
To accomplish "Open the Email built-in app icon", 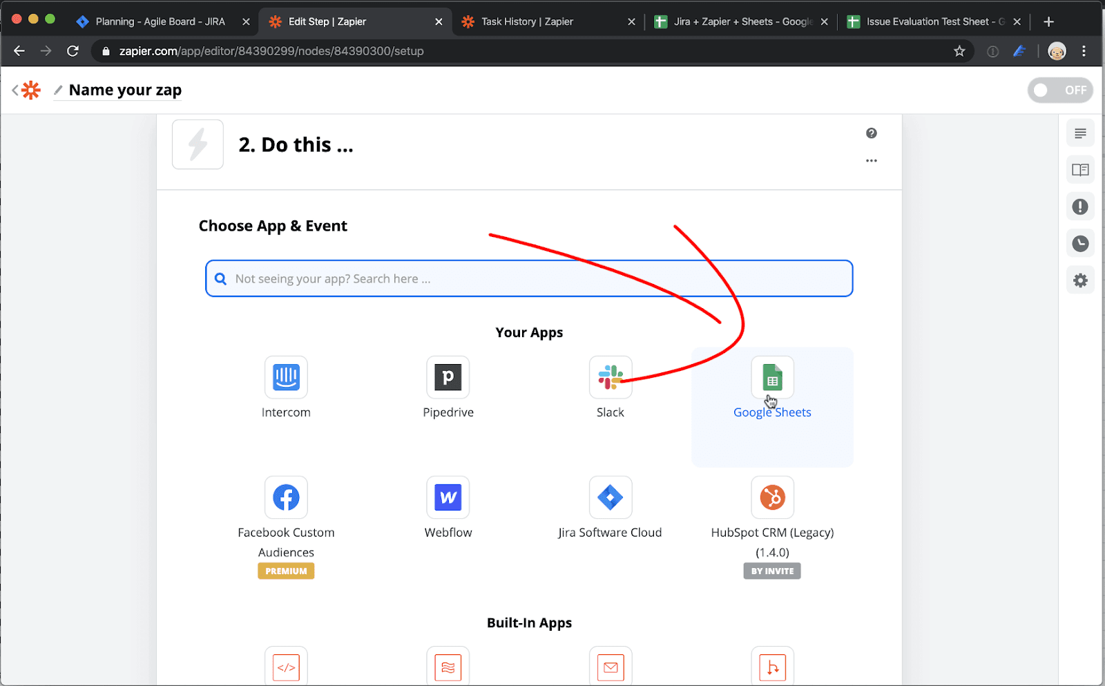I will click(x=611, y=667).
